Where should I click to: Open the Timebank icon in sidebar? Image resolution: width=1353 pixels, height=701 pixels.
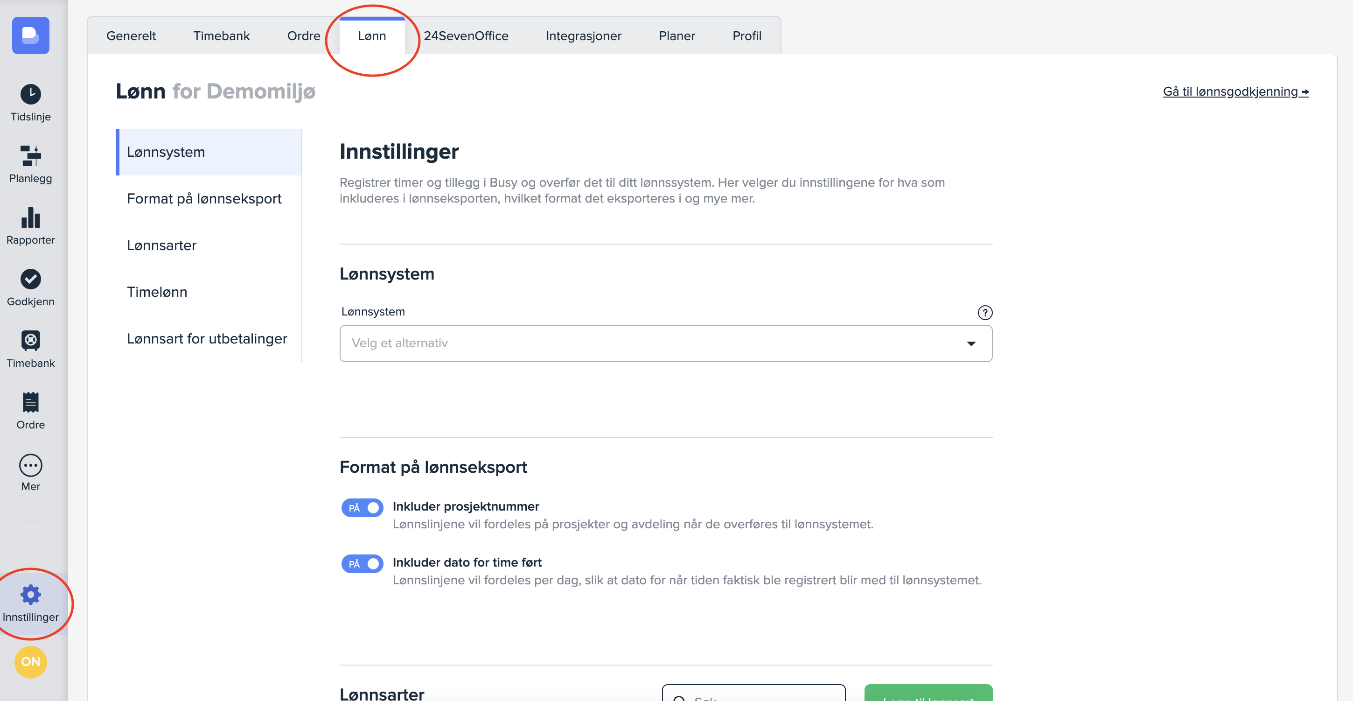30,341
